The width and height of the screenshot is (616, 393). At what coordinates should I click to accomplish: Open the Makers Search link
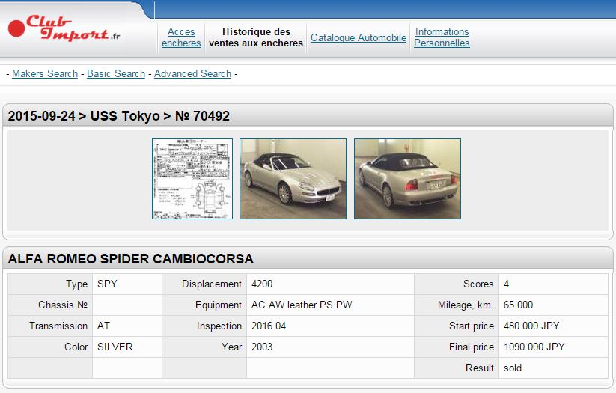click(x=45, y=73)
